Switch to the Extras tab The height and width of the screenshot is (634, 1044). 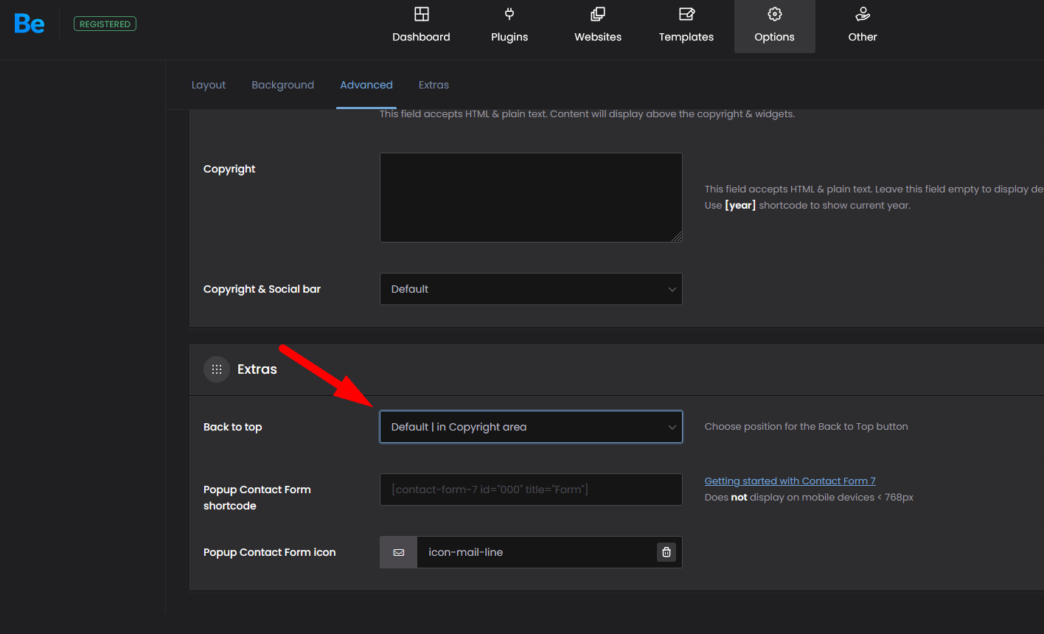434,85
